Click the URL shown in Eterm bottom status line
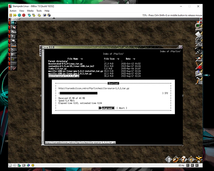This screenshot has height=171, width=214. 80,143
